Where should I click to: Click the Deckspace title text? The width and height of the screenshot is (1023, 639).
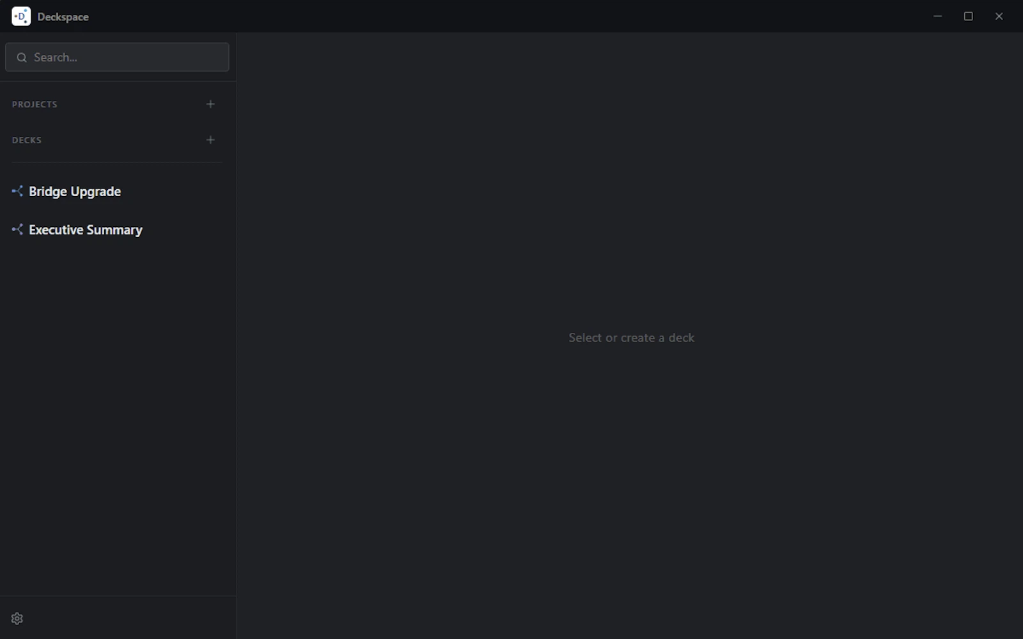click(x=63, y=17)
